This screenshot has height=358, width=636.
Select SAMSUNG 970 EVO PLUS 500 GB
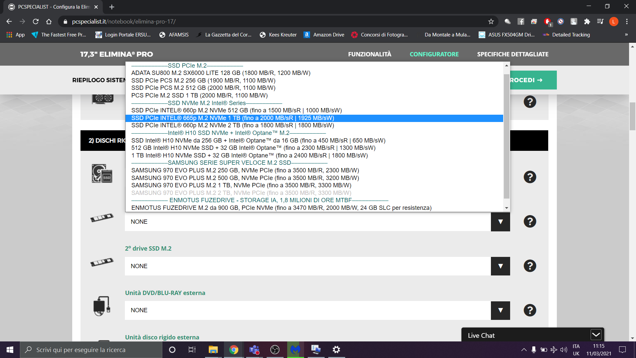pos(314,178)
